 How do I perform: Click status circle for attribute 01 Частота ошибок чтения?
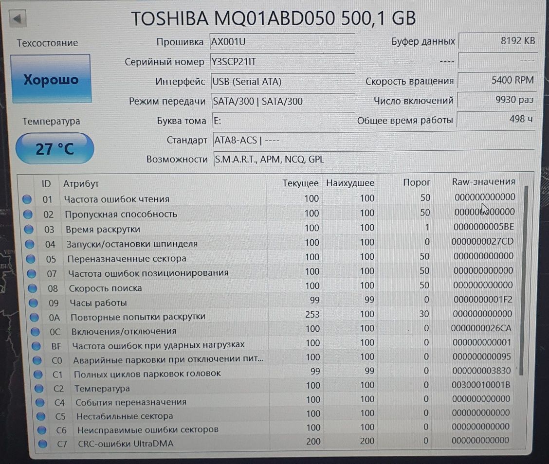click(x=27, y=199)
